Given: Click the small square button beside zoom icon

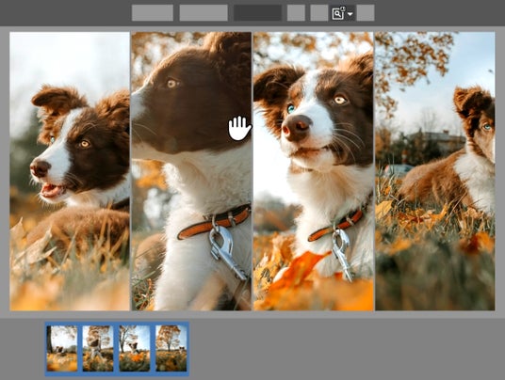Looking at the screenshot, I should tap(318, 13).
